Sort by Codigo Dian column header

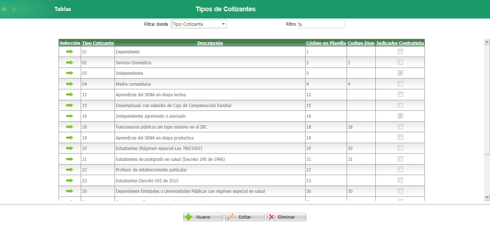tap(361, 43)
